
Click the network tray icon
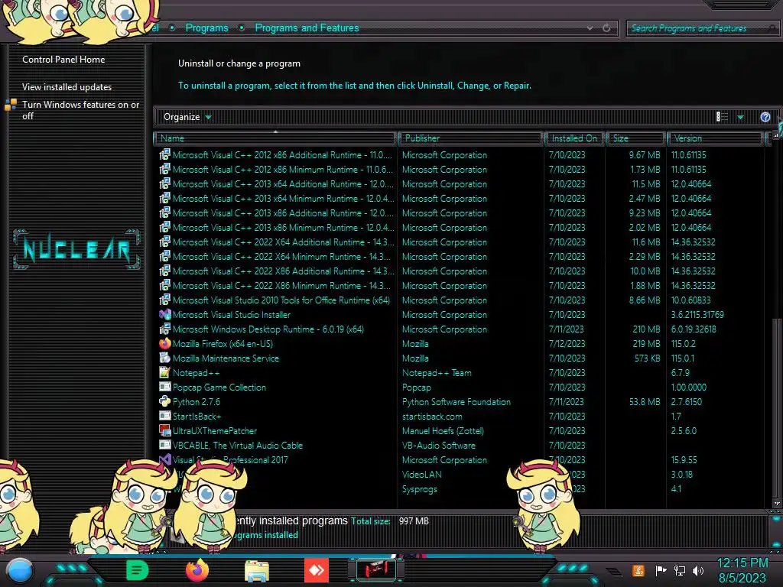680,570
